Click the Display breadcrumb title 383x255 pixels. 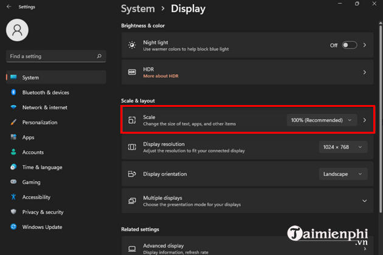click(188, 8)
